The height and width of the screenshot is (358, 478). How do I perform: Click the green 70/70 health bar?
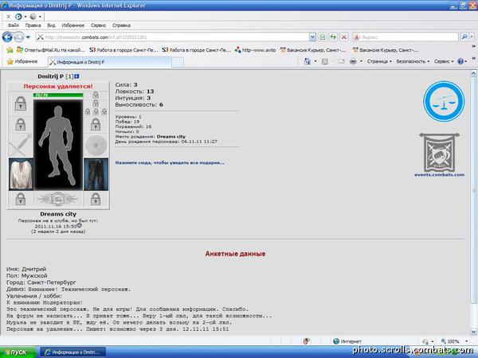58,95
